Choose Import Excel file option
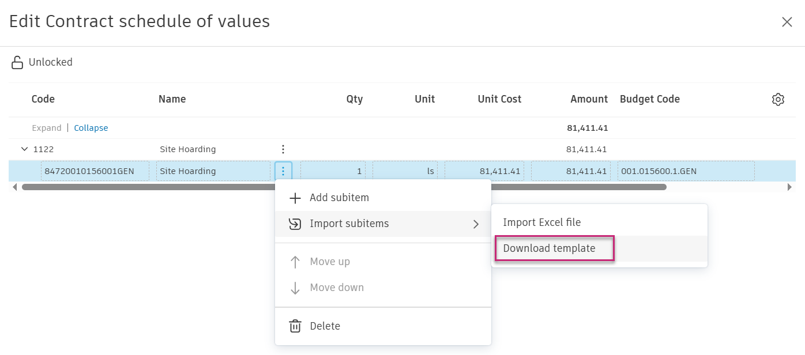This screenshot has width=805, height=355. (x=541, y=222)
